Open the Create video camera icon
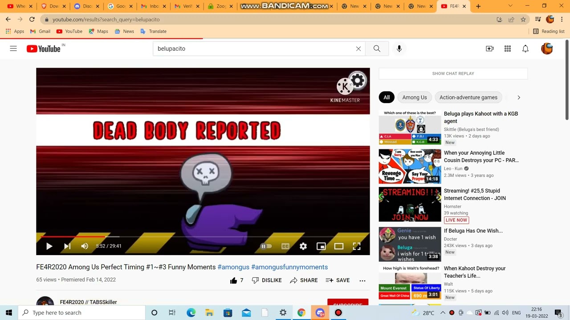This screenshot has width=570, height=320. click(x=490, y=48)
